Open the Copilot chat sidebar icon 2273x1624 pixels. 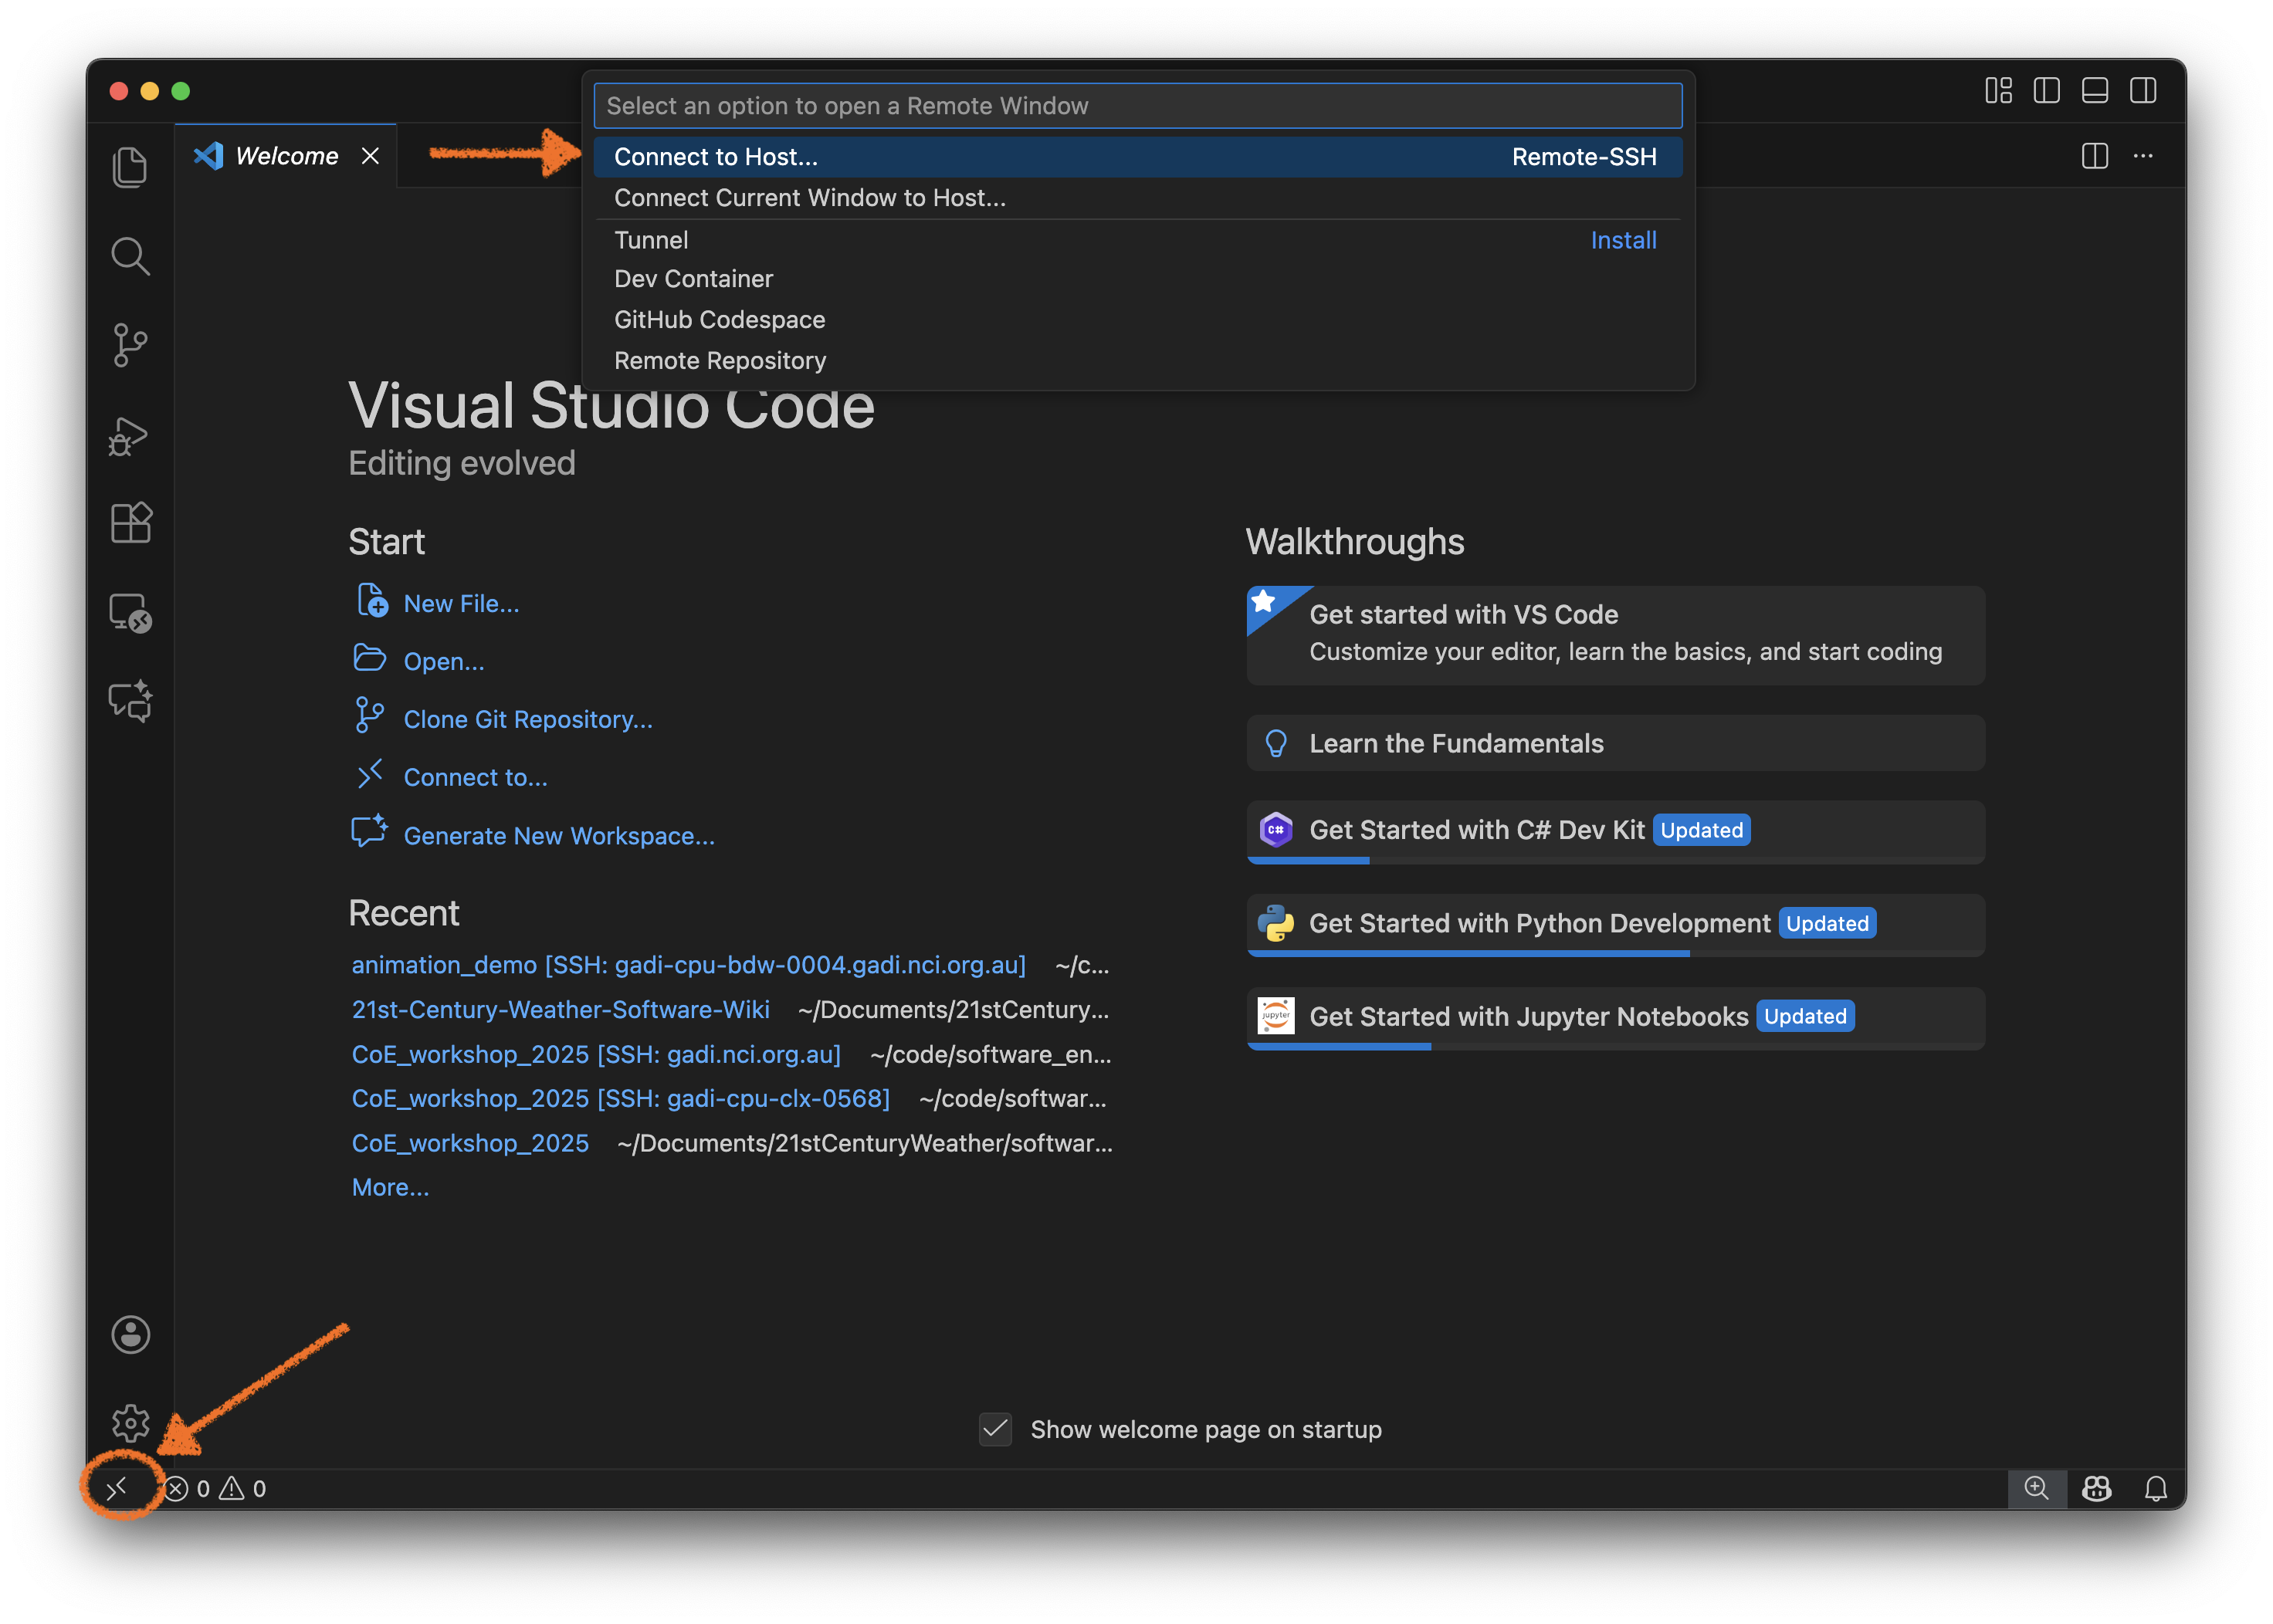coord(130,701)
